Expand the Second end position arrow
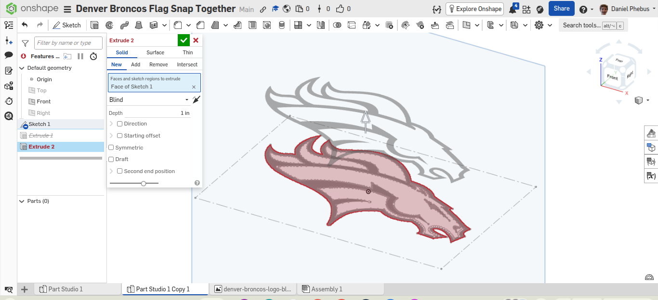The width and height of the screenshot is (658, 300). tap(112, 171)
